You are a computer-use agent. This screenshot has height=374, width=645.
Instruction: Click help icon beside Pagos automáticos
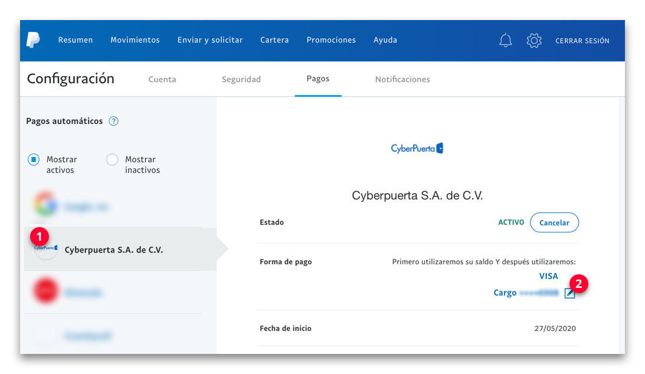tap(114, 121)
